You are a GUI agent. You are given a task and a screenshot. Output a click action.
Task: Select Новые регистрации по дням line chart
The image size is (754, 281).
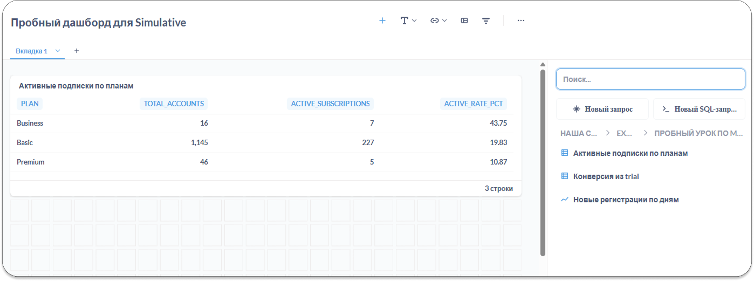point(626,200)
